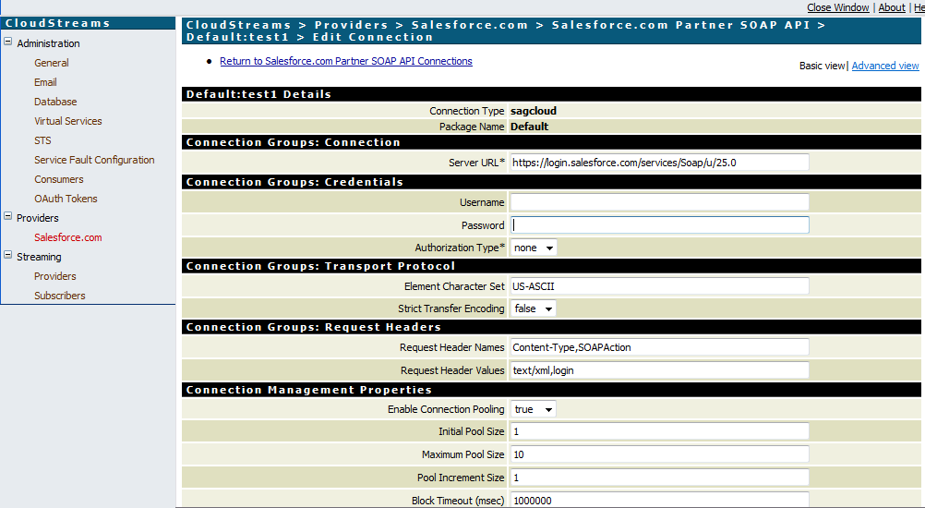Viewport: 925px width, 508px height.
Task: Open the STS page
Action: point(42,140)
